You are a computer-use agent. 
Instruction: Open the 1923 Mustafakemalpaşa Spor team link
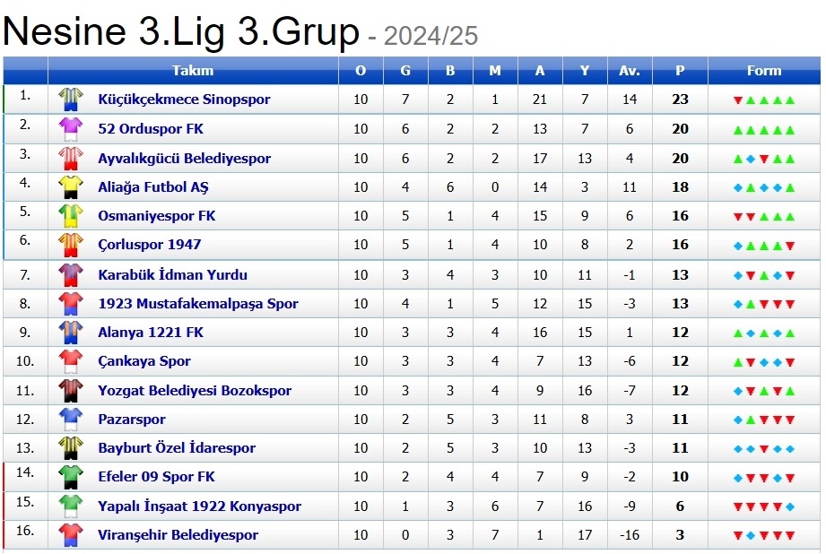click(197, 304)
